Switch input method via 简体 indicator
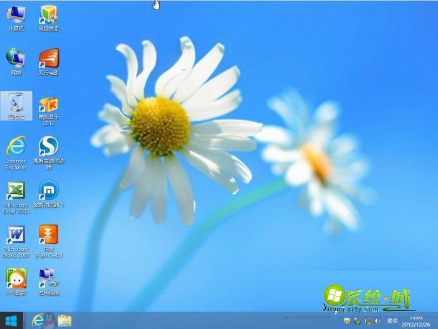 (392, 321)
